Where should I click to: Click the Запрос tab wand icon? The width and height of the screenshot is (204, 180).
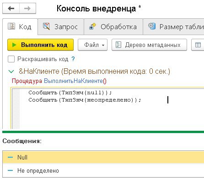point(46,26)
